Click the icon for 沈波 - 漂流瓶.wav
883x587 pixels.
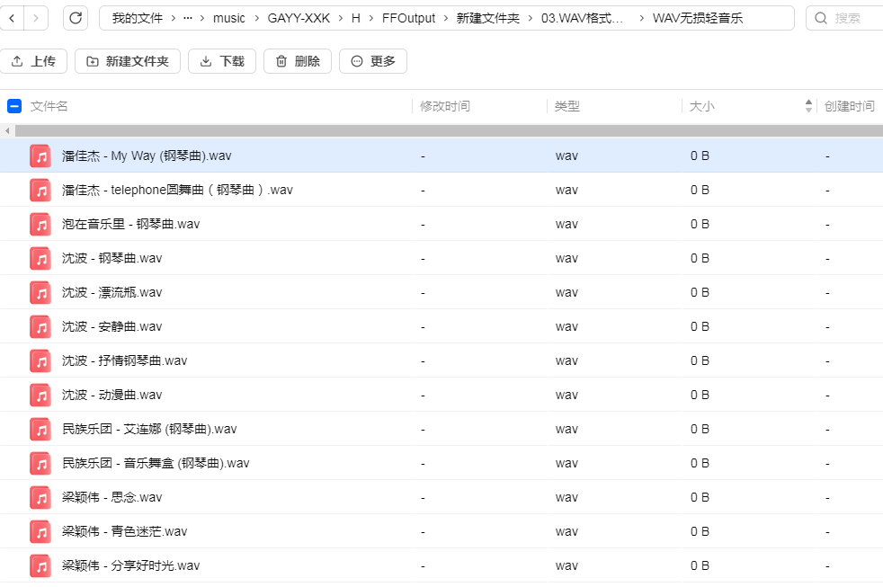[x=40, y=293]
